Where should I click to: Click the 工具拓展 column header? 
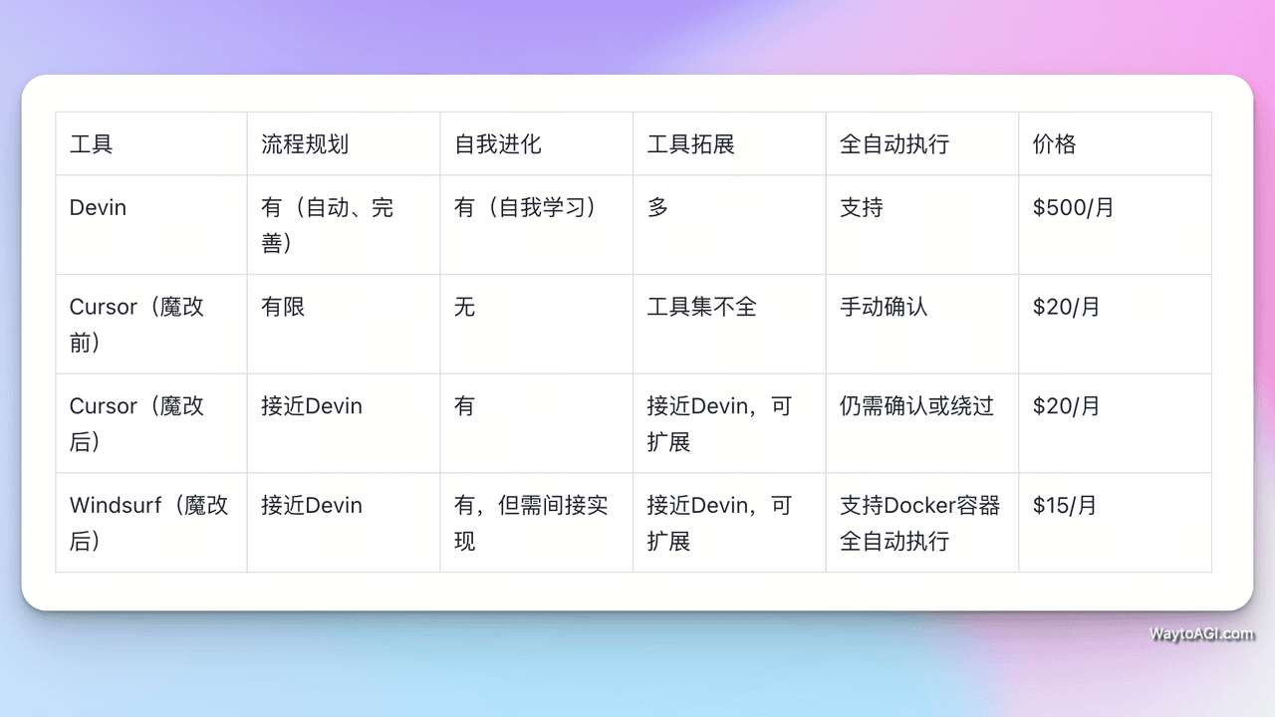(x=730, y=143)
